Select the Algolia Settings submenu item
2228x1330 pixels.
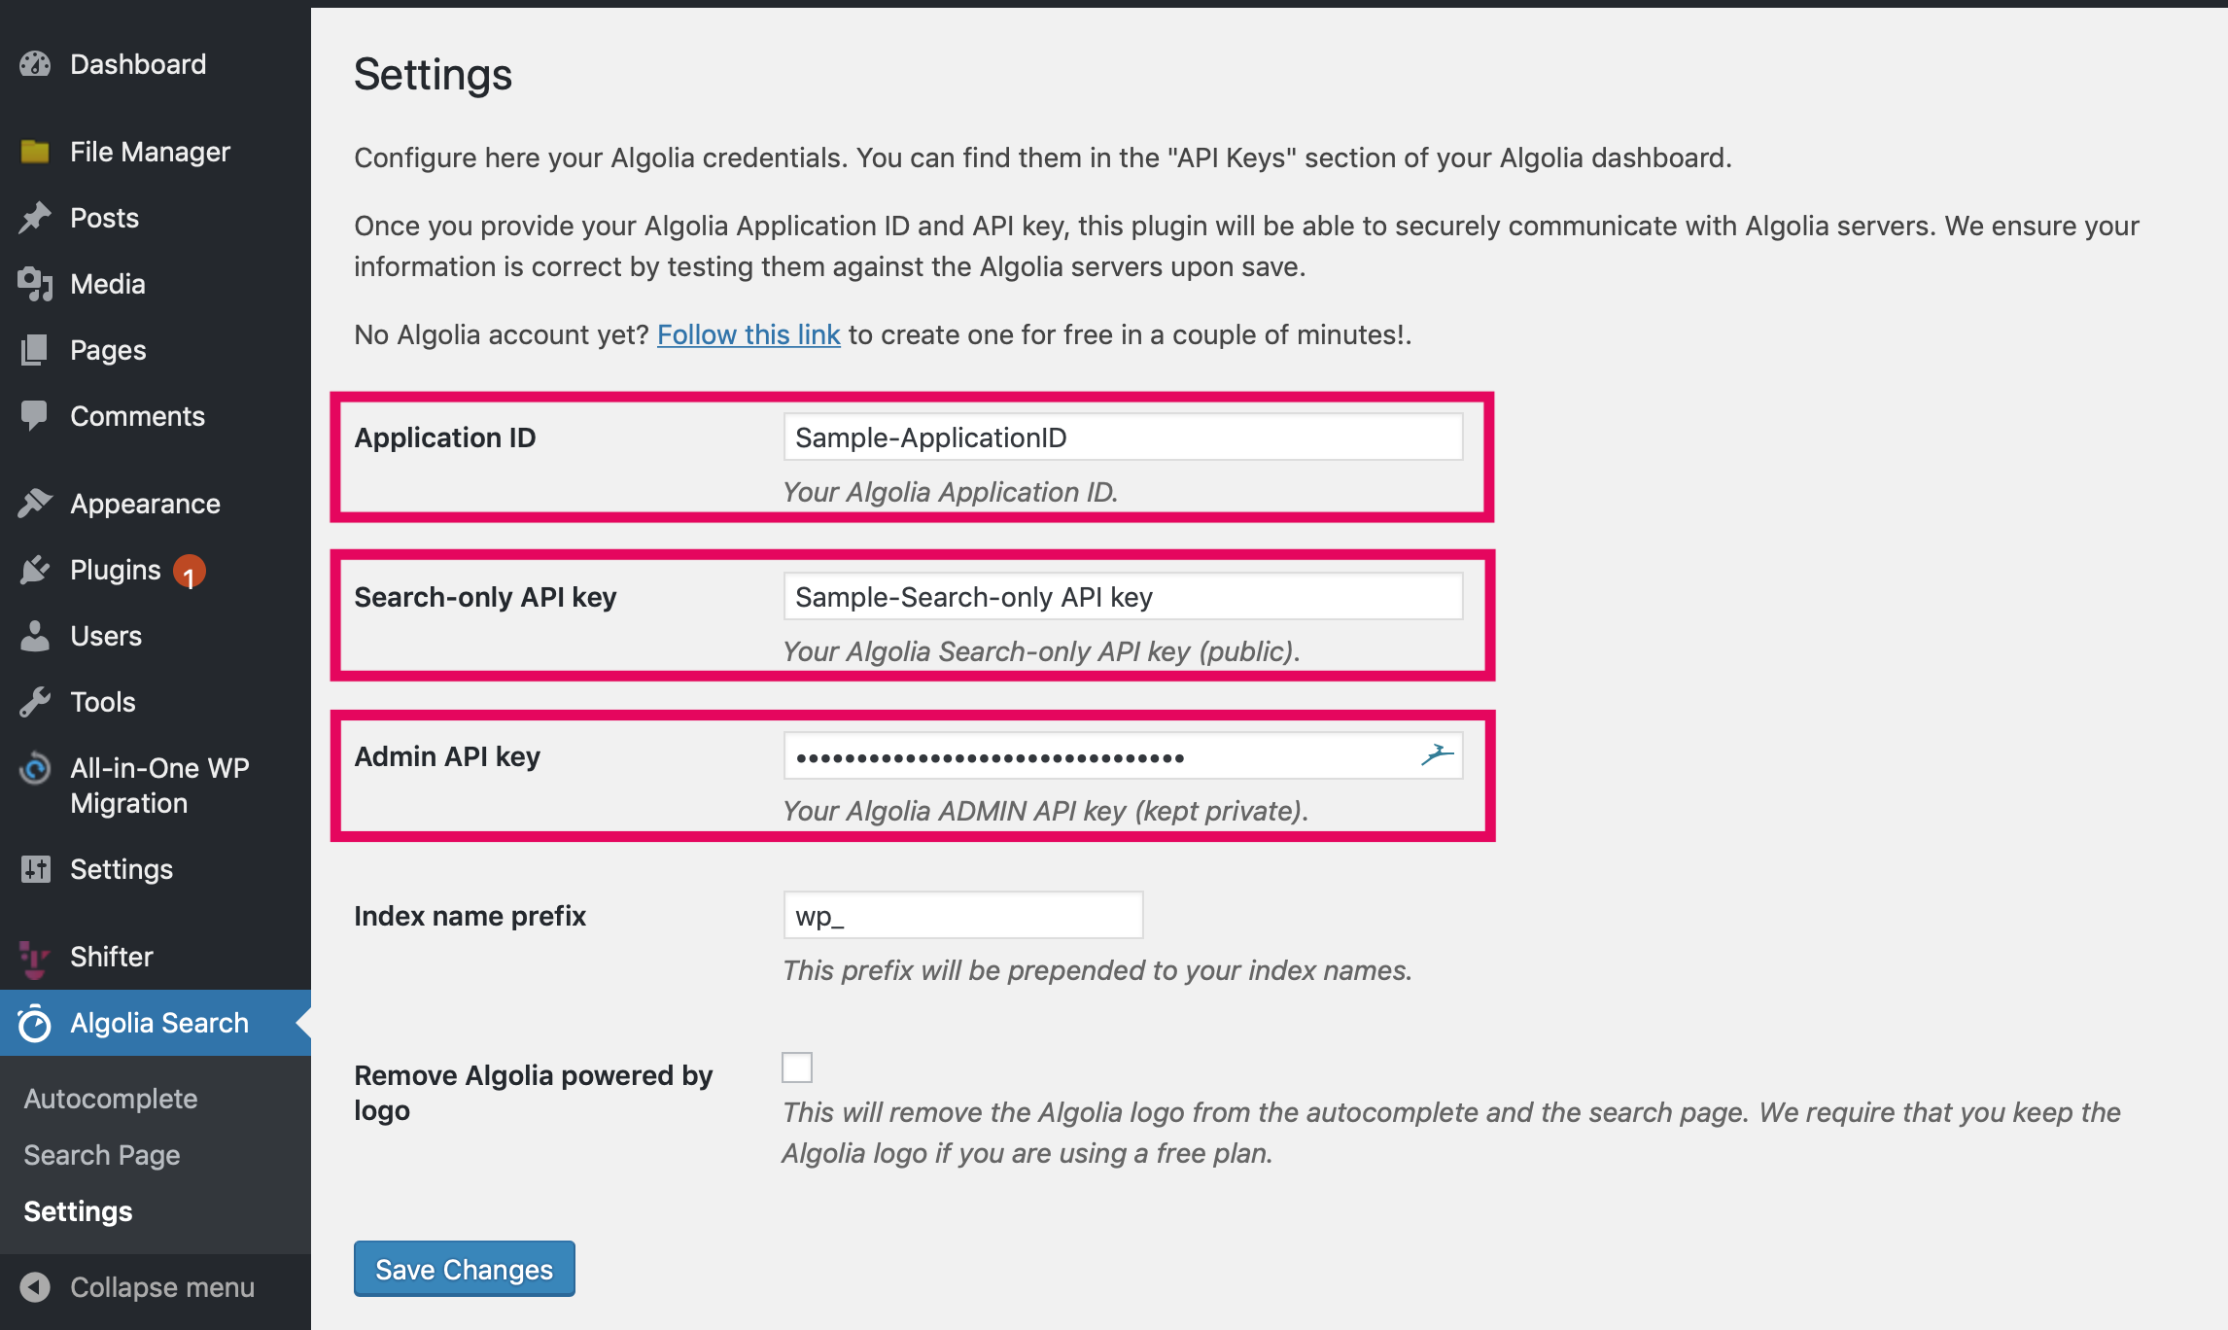pos(78,1211)
